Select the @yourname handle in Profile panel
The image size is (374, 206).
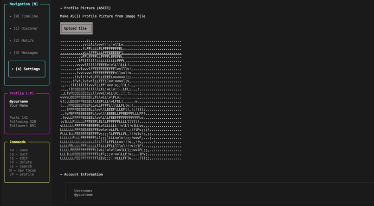(x=19, y=101)
